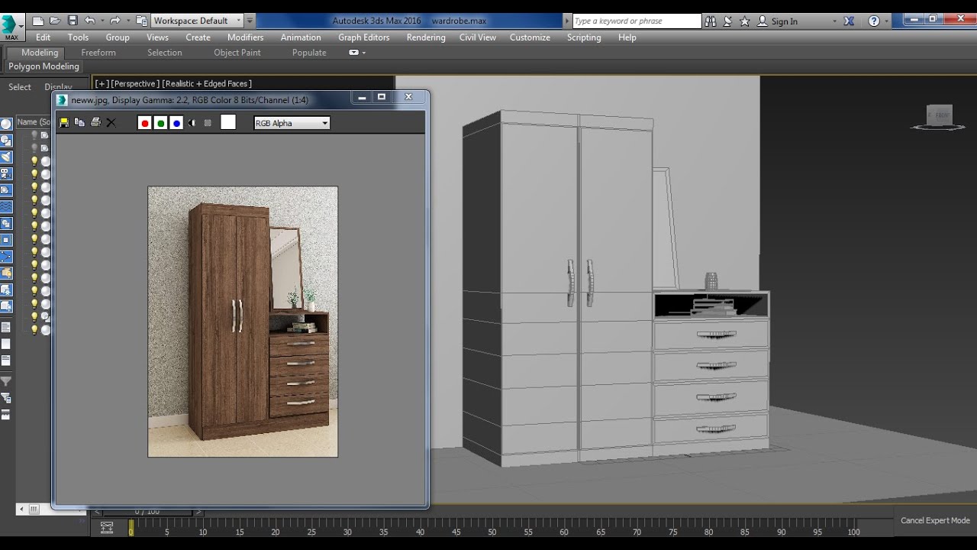Image resolution: width=977 pixels, height=550 pixels.
Task: Expand the ribbon options dropdown after Populate
Action: pyautogui.click(x=356, y=53)
